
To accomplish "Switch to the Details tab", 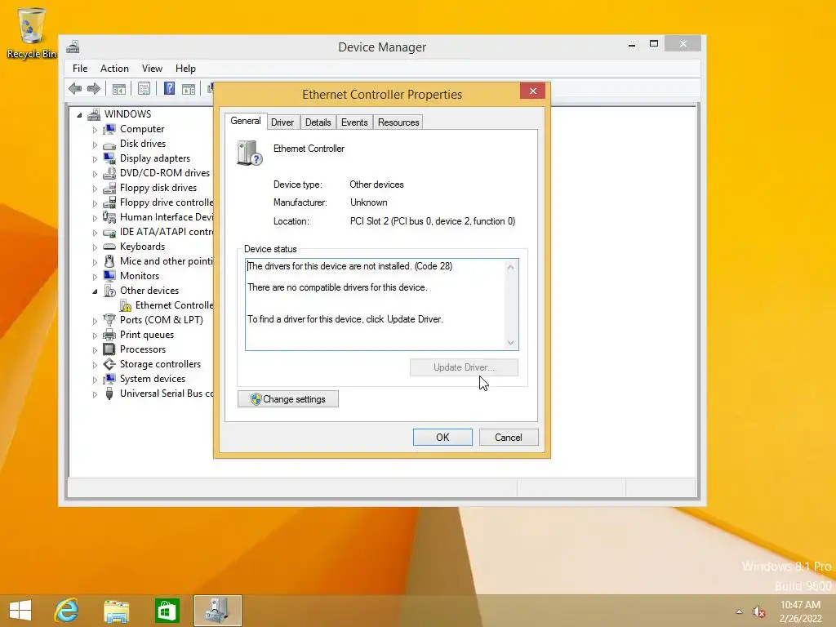I will coord(318,122).
